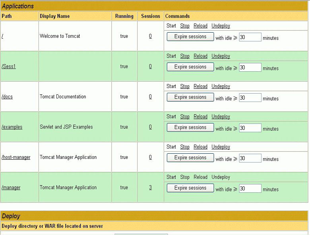Viewport: 310px width, 235px height.
Task: Select the idle minutes box for /examples
Action: (x=250, y=128)
